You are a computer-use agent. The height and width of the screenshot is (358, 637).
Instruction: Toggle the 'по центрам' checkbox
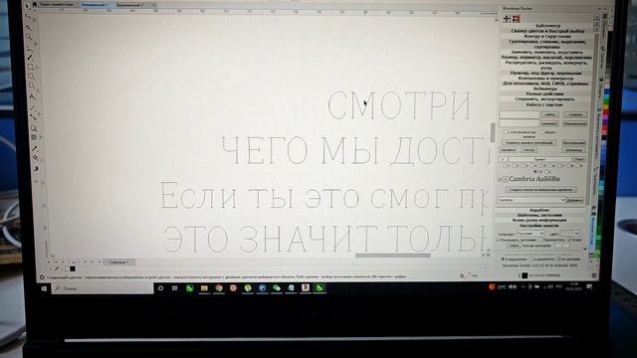558,259
